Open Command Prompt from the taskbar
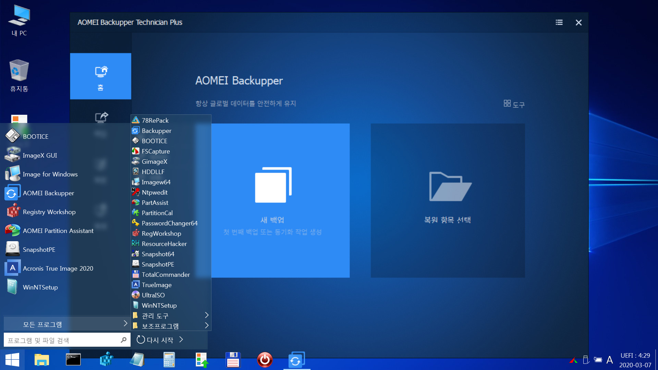Screen dimensions: 658x370 pos(73,360)
